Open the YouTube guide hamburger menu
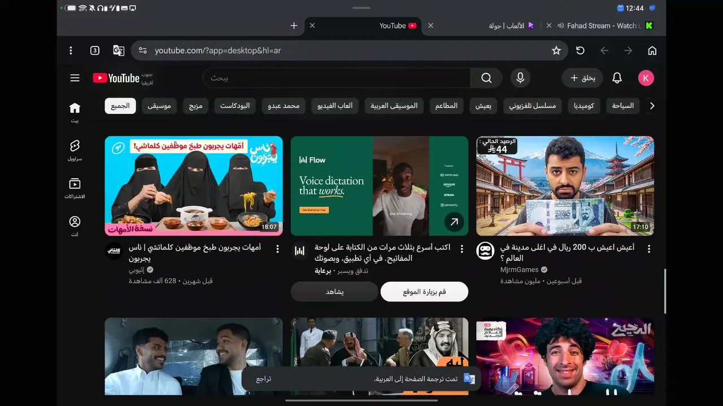 [x=75, y=78]
